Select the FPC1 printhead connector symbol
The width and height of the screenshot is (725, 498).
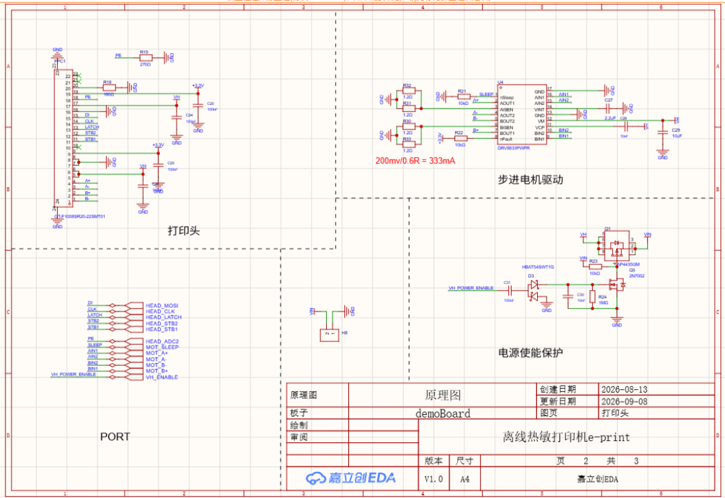coord(63,138)
